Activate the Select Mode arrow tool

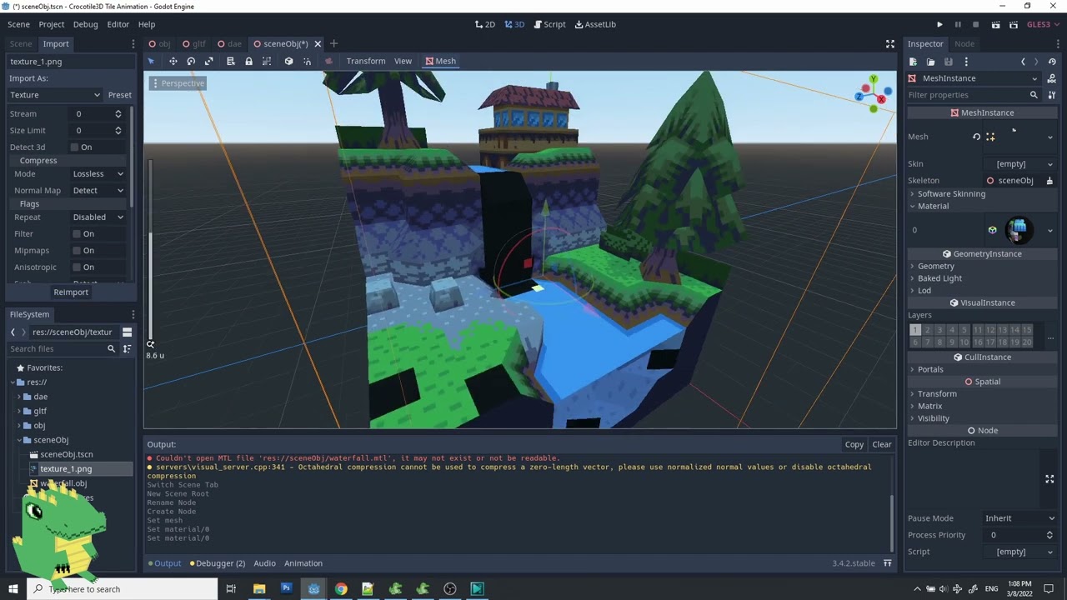click(x=151, y=61)
